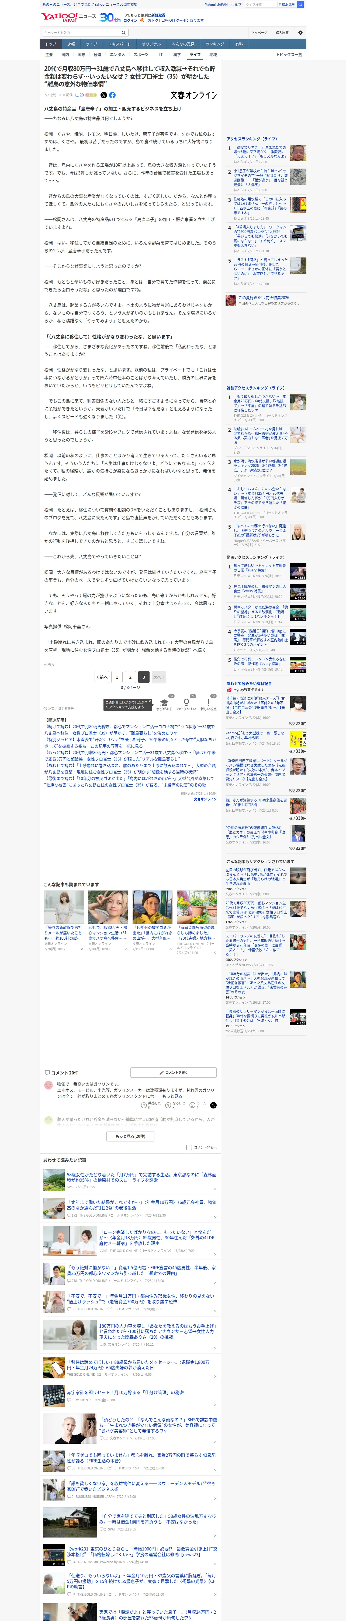The image size is (346, 1621).
Task: Switch to the みんなの意見 tab
Action: click(x=183, y=44)
